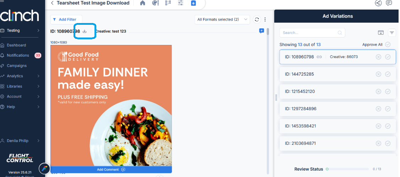Approve variation ID 1297284896
The image size is (400, 177).
click(x=388, y=109)
